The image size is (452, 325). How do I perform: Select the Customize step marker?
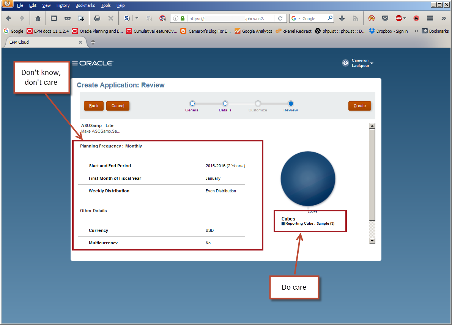[x=258, y=104]
